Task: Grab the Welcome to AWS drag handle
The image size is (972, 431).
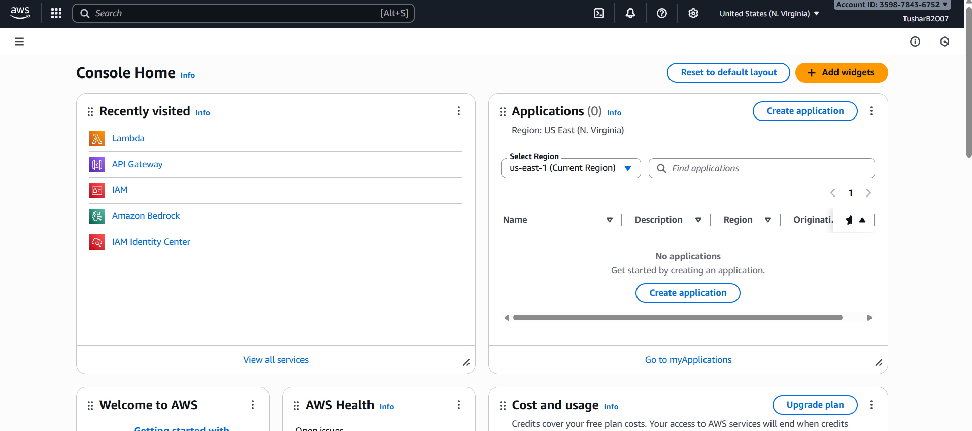Action: pos(90,406)
